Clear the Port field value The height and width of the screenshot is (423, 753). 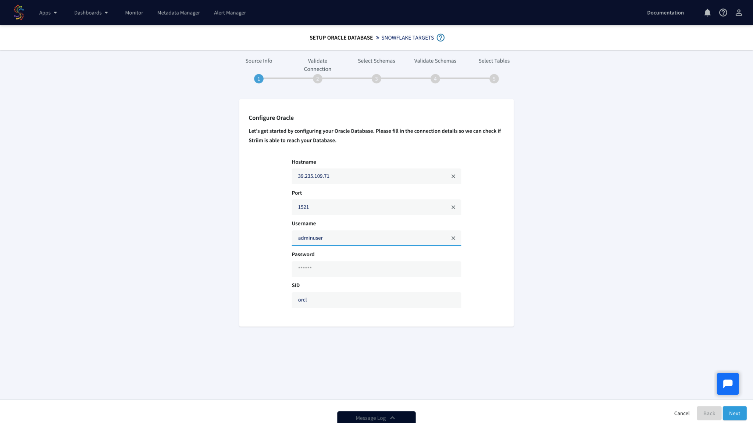(453, 207)
